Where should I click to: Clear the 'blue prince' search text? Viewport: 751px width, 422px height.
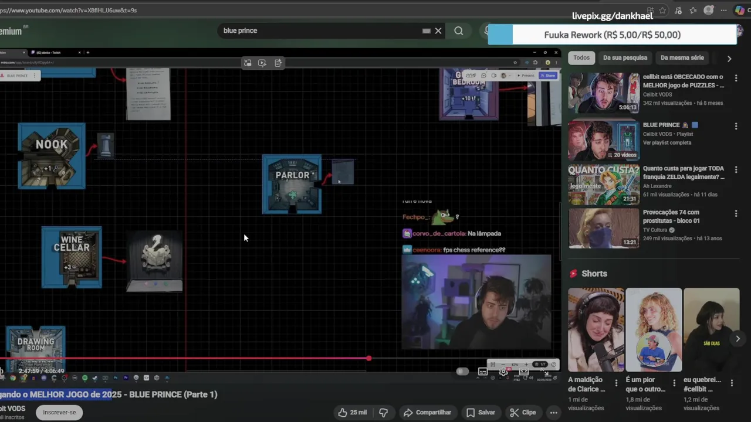point(438,31)
